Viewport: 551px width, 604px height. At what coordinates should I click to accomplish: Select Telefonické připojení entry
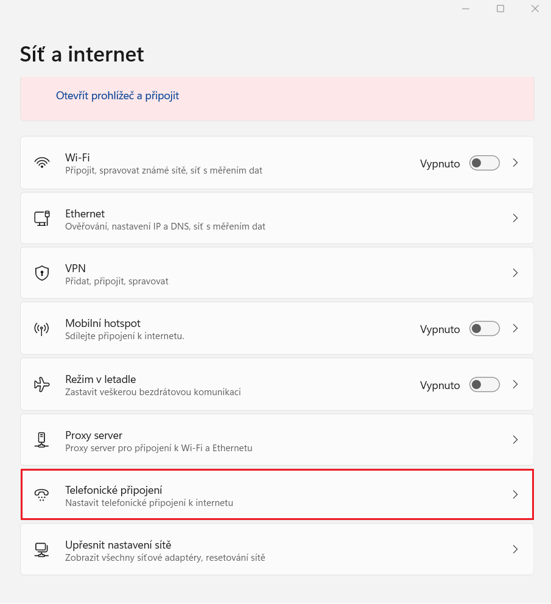pyautogui.click(x=276, y=494)
